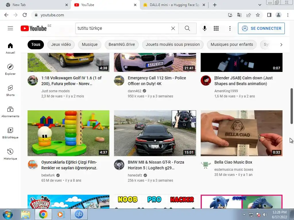The height and width of the screenshot is (220, 294).
Task: Select the Tous filter chip
Action: pyautogui.click(x=36, y=44)
